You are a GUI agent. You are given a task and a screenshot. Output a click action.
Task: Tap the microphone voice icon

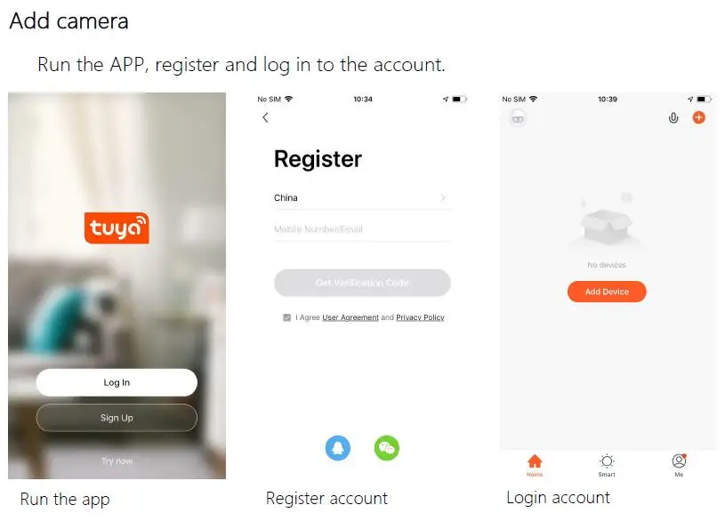[x=673, y=118]
